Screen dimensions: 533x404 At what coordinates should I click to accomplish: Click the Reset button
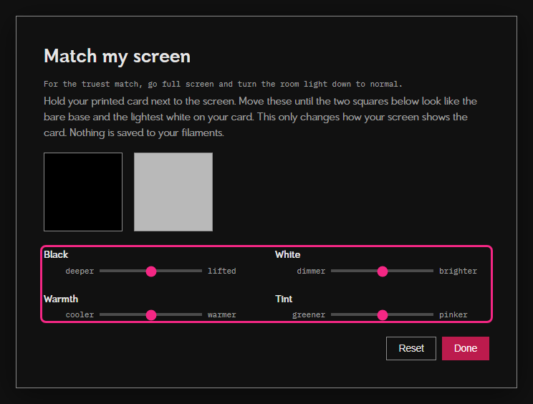pos(411,348)
